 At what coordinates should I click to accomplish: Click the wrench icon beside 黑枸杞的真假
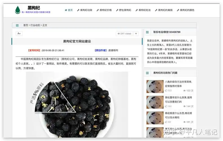(x=156, y=10)
